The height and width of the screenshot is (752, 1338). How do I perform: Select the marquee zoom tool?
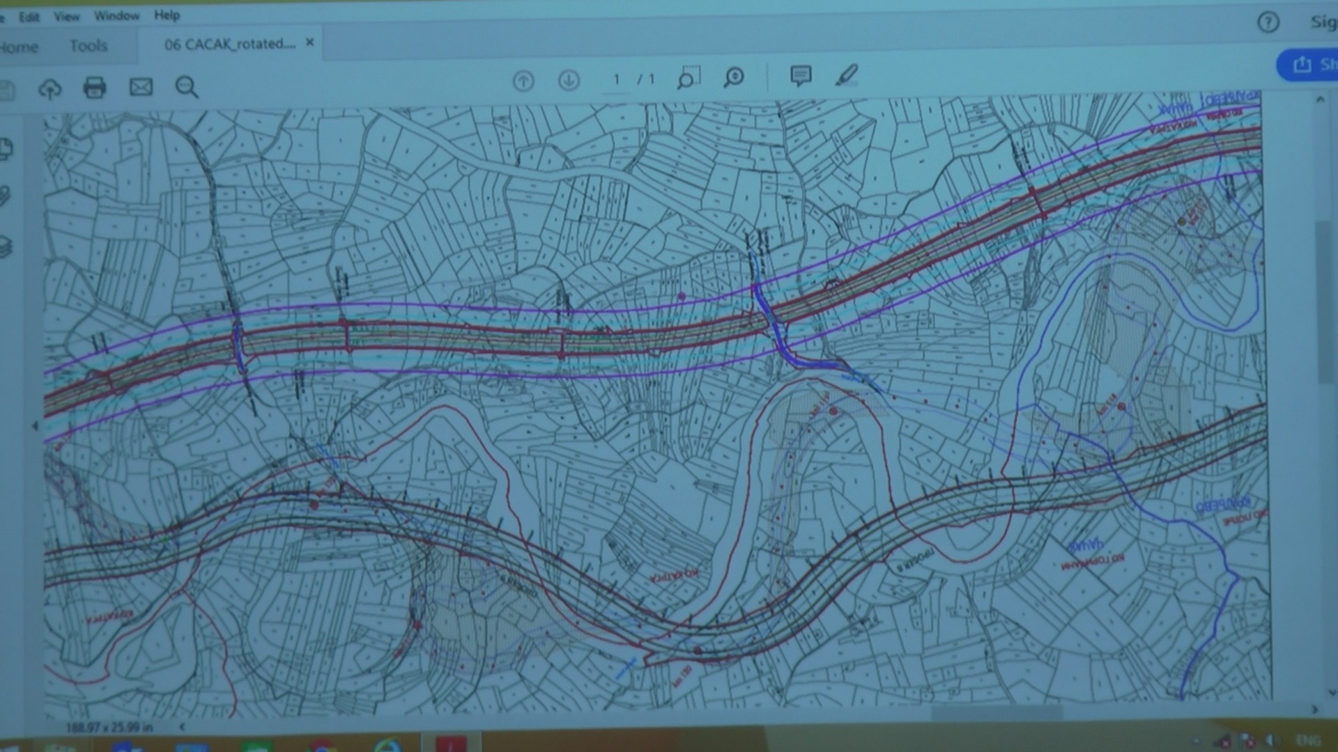point(689,77)
